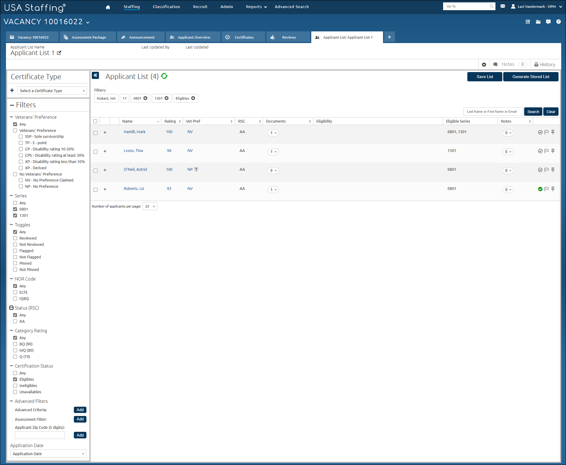Select the checkbox for O'Neil, Astrid row

[95, 171]
